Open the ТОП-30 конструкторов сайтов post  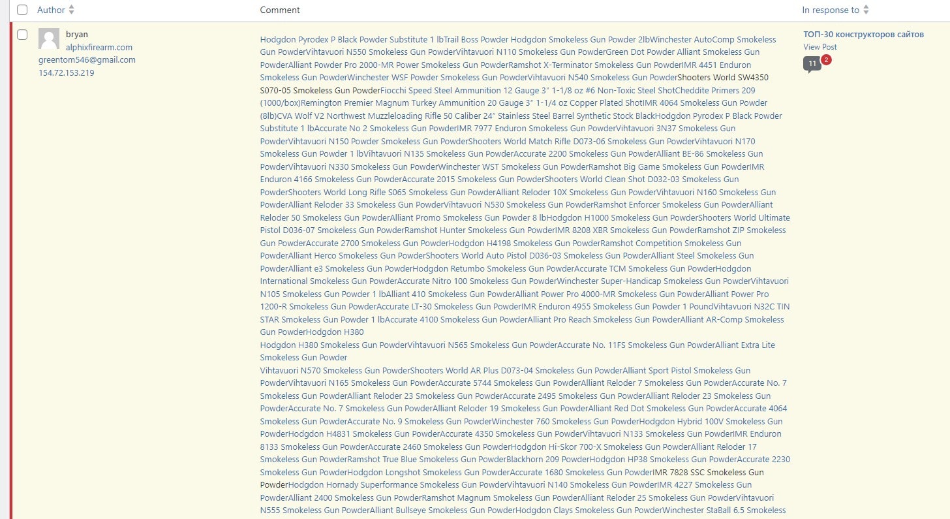[863, 34]
